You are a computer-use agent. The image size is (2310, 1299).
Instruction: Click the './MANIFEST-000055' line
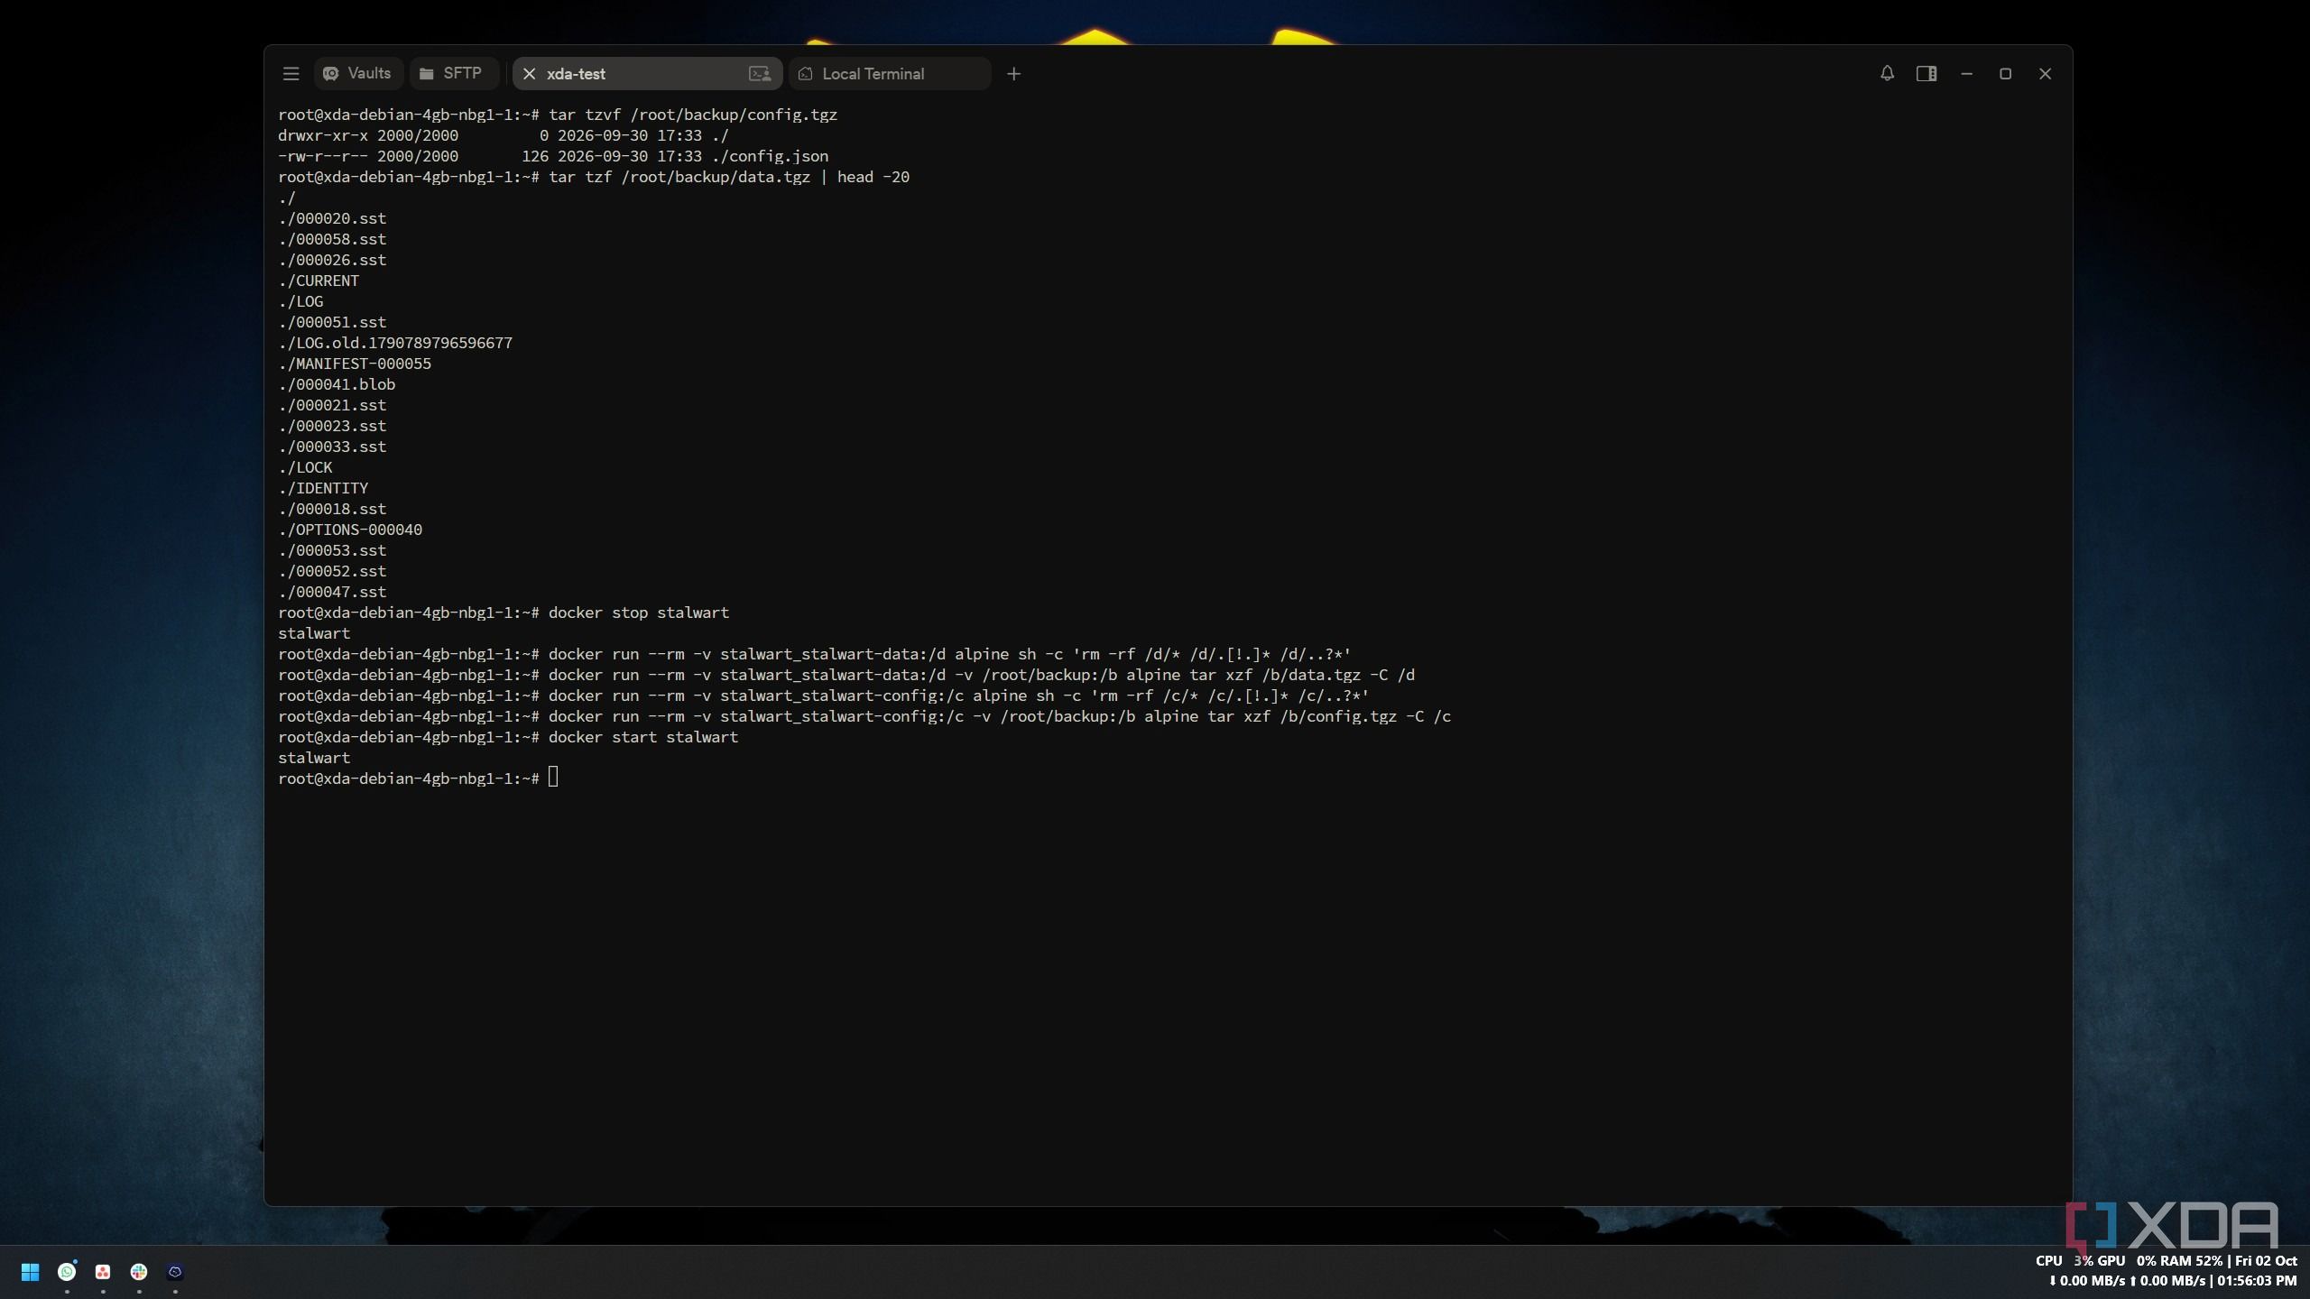click(x=355, y=364)
